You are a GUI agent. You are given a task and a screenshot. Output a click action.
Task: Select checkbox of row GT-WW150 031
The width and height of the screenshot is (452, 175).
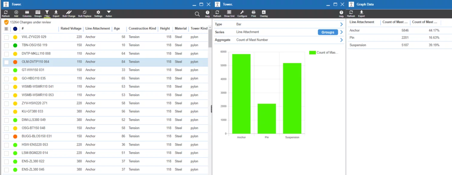6,70
